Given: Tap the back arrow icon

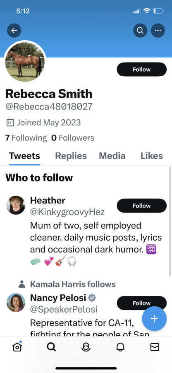Looking at the screenshot, I should [x=14, y=30].
